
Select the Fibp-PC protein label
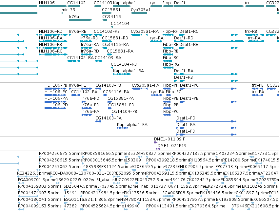pyautogui.click(x=171, y=112)
